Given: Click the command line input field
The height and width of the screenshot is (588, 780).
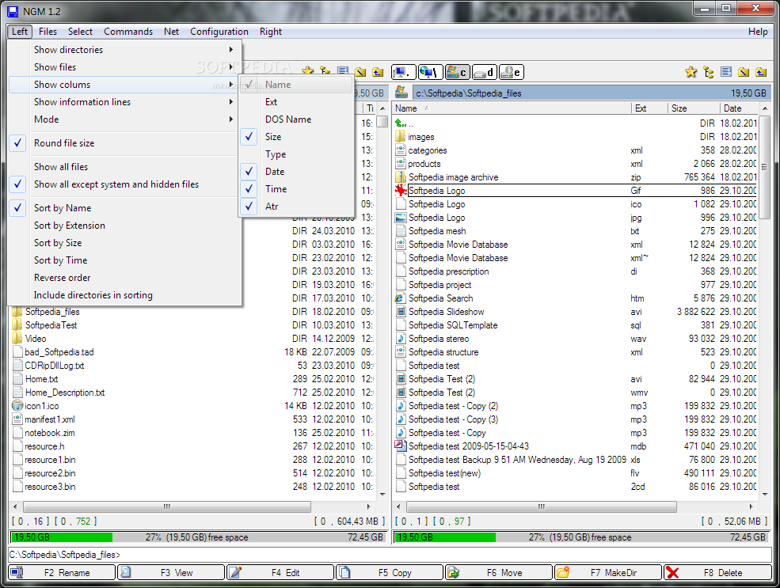Looking at the screenshot, I should point(390,555).
